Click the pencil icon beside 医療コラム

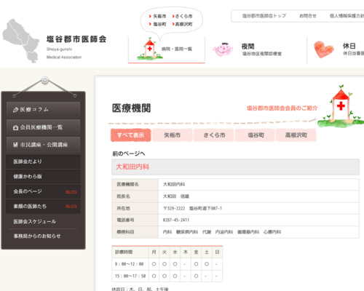15,110
